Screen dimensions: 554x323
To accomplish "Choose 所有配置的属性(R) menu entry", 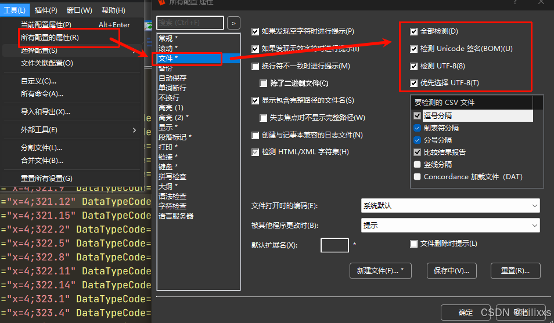I will pos(72,38).
